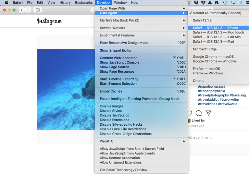The height and width of the screenshot is (175, 249).
Task: Click the black triangle menu bar icon
Action: tap(210, 2)
